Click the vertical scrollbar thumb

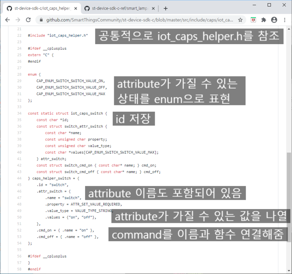click(x=289, y=197)
